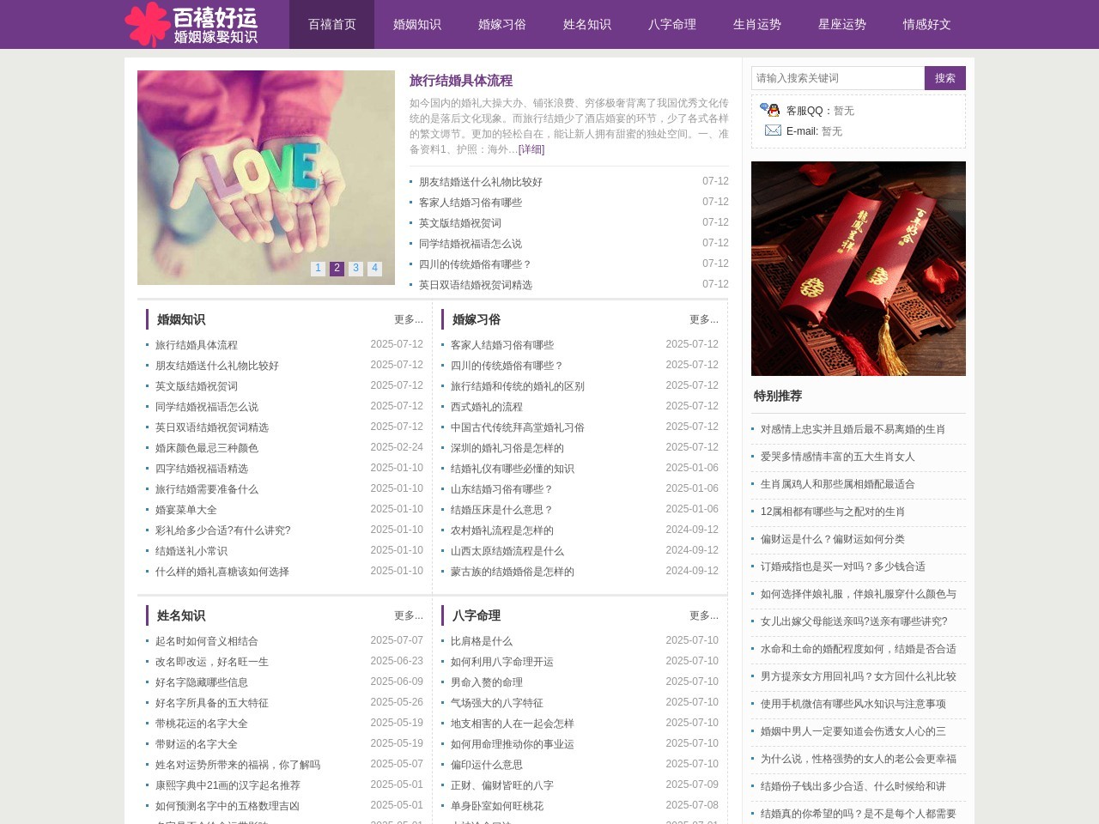The image size is (1099, 824).
Task: Click the QQ penguin customer service icon
Action: pos(769,110)
